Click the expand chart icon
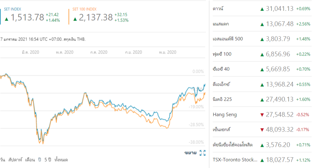 click(202, 153)
